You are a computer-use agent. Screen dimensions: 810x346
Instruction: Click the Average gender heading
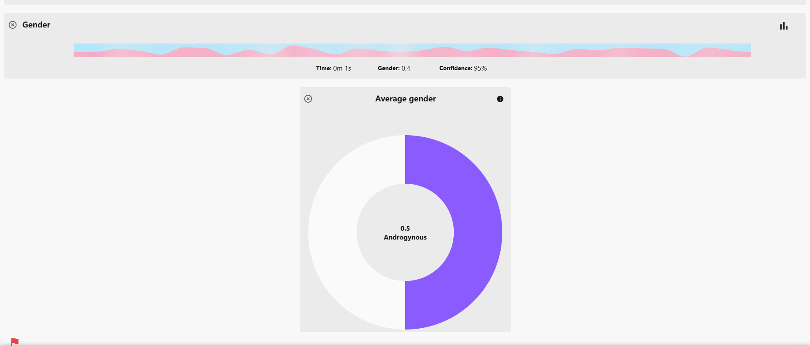pos(405,99)
